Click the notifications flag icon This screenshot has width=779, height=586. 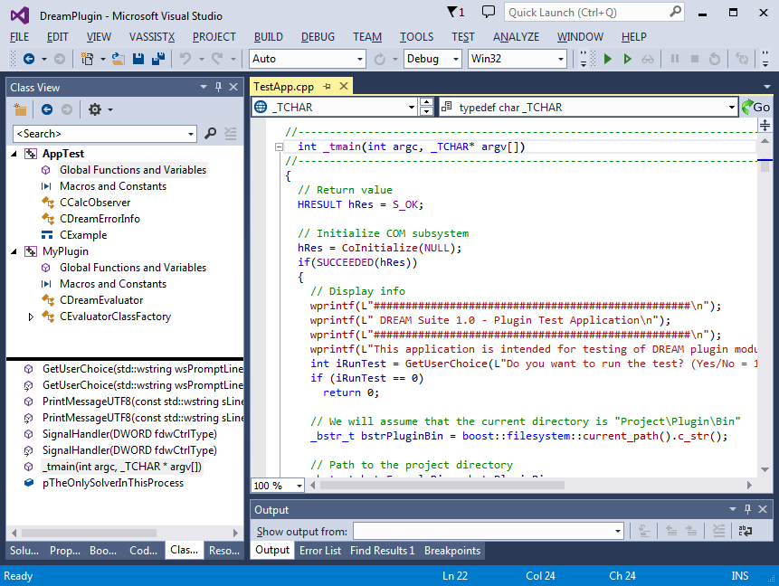pos(452,12)
